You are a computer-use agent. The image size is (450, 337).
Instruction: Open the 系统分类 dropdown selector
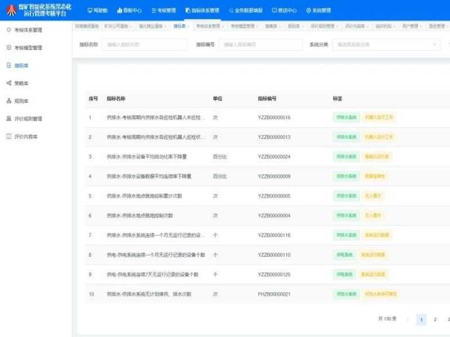[x=387, y=44]
